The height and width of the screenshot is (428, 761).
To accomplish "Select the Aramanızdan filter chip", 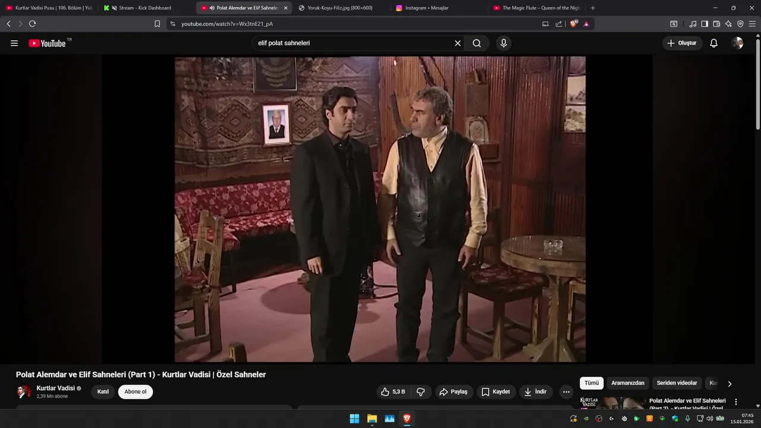I will (x=628, y=383).
